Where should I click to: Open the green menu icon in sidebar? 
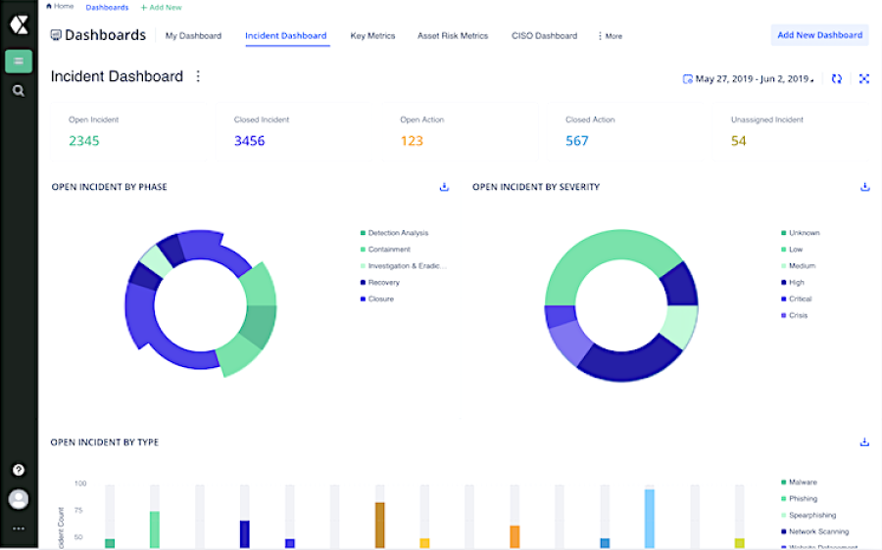click(x=19, y=62)
